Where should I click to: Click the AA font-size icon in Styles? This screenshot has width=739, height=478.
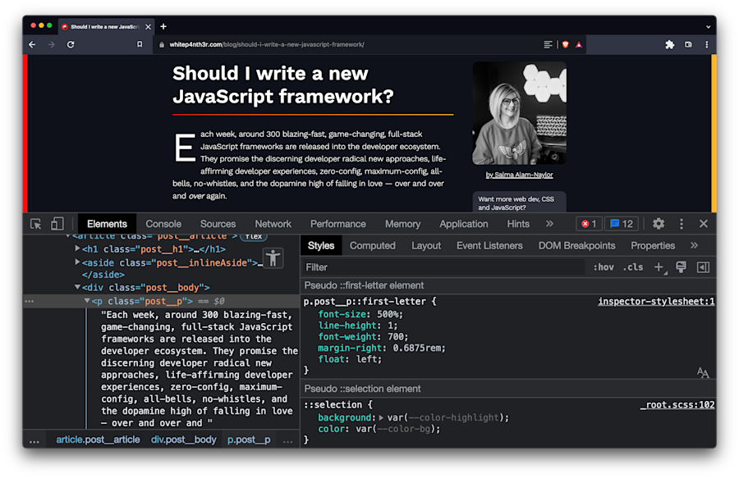tap(703, 372)
